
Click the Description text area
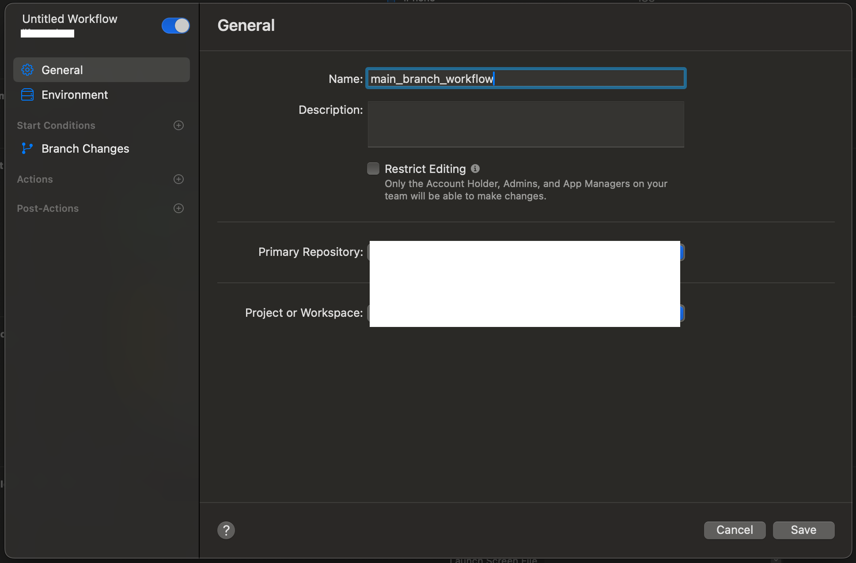click(x=526, y=124)
